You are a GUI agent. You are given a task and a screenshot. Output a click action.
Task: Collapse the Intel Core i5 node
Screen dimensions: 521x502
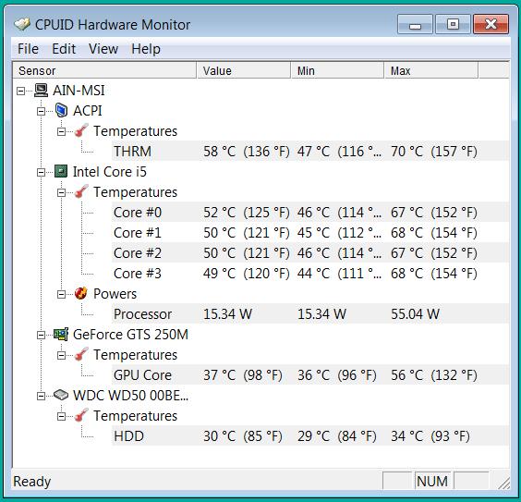[41, 172]
